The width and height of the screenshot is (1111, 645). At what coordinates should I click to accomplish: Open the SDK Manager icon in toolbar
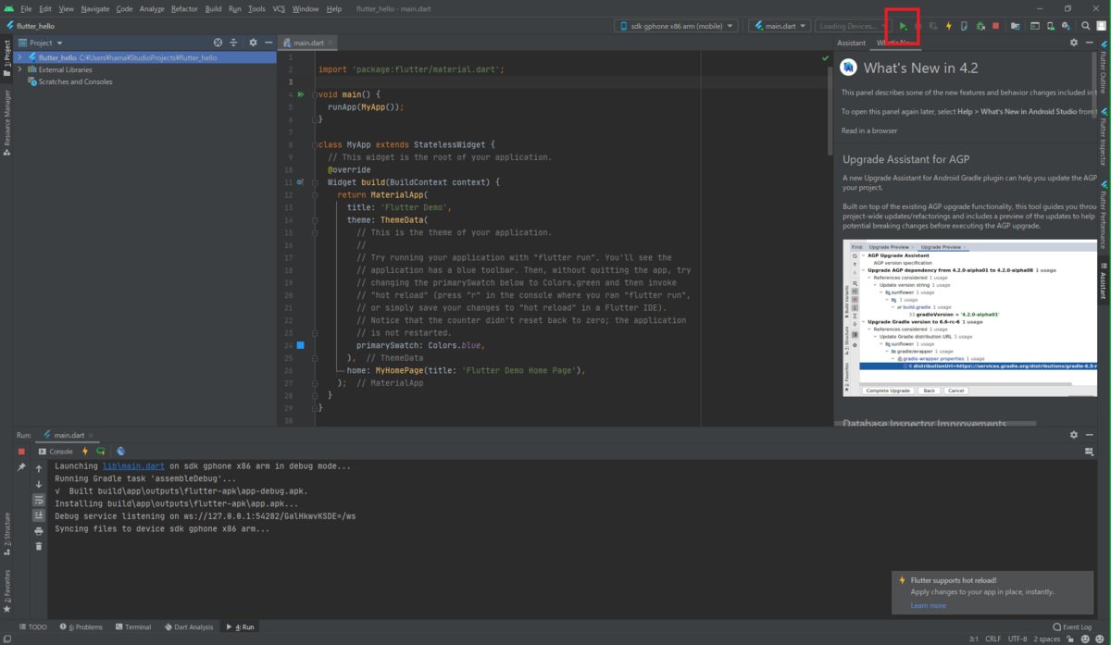point(1067,26)
